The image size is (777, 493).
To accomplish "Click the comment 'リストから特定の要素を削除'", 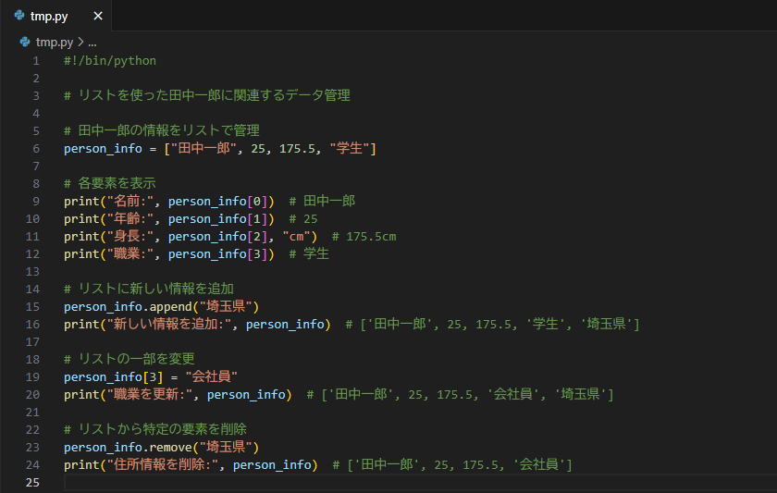I will tap(162, 429).
